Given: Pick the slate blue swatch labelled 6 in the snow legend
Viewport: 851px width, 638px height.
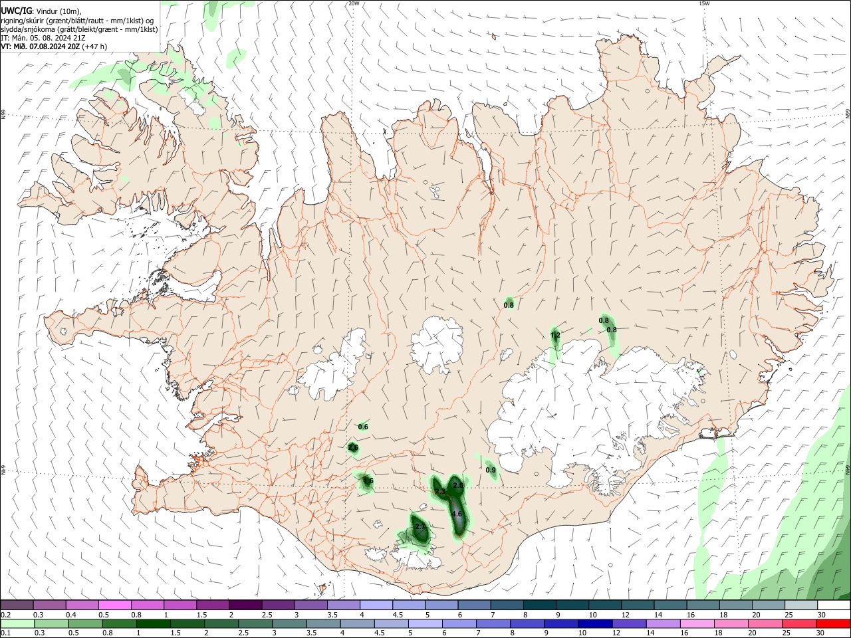Looking at the screenshot, I should click(x=474, y=605).
